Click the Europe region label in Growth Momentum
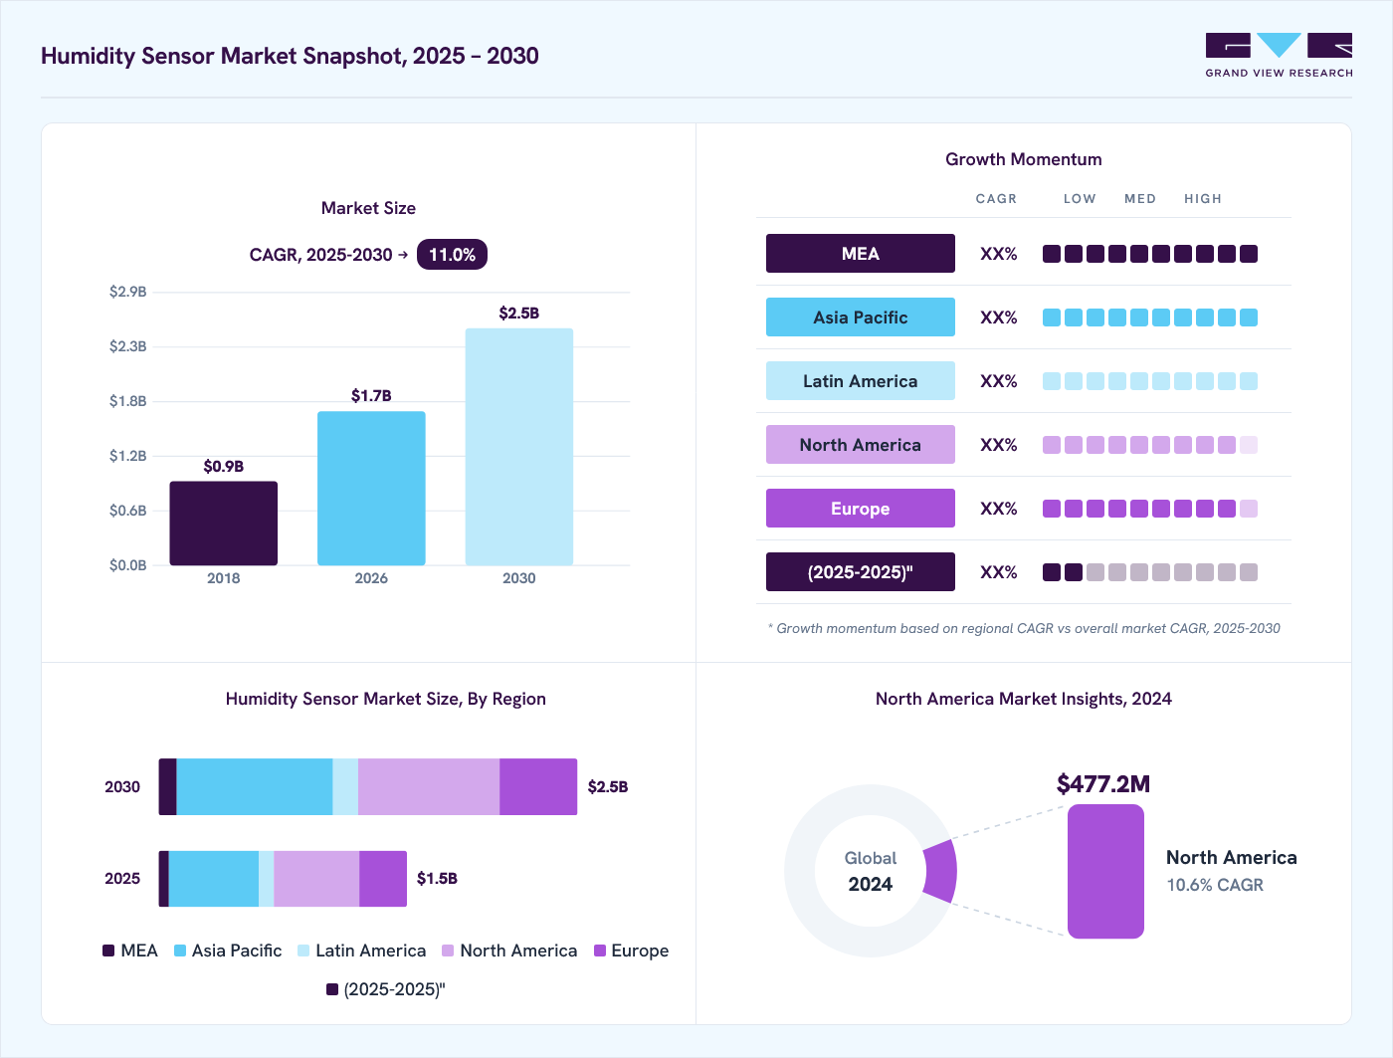Image resolution: width=1393 pixels, height=1058 pixels. click(x=861, y=509)
